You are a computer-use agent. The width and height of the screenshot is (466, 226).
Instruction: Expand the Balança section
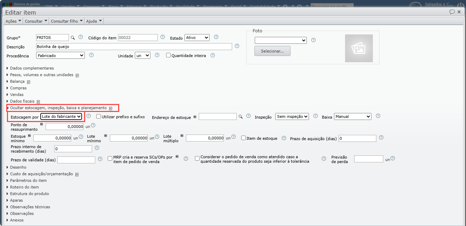click(16, 81)
